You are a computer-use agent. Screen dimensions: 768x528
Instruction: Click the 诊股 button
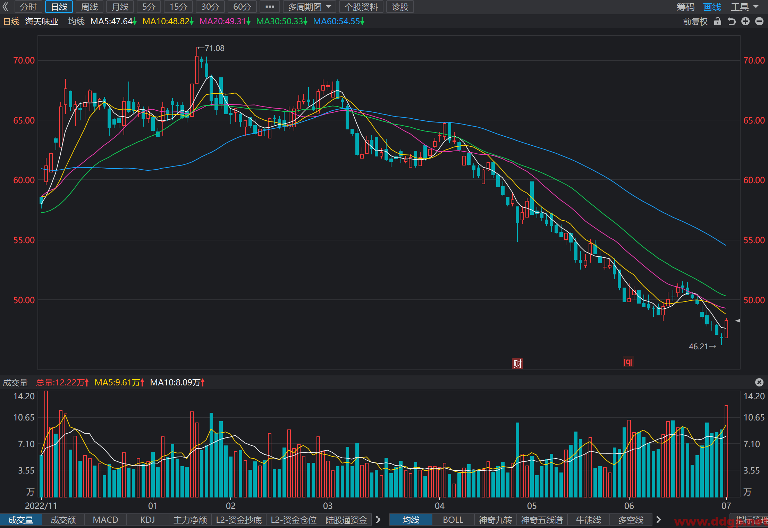point(400,7)
